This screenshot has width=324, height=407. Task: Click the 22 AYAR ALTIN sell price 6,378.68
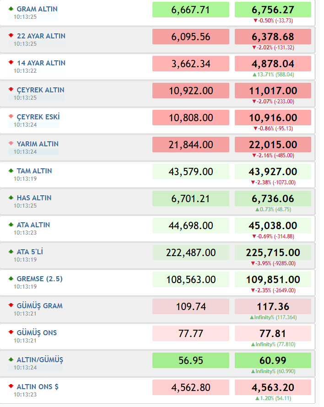click(273, 37)
